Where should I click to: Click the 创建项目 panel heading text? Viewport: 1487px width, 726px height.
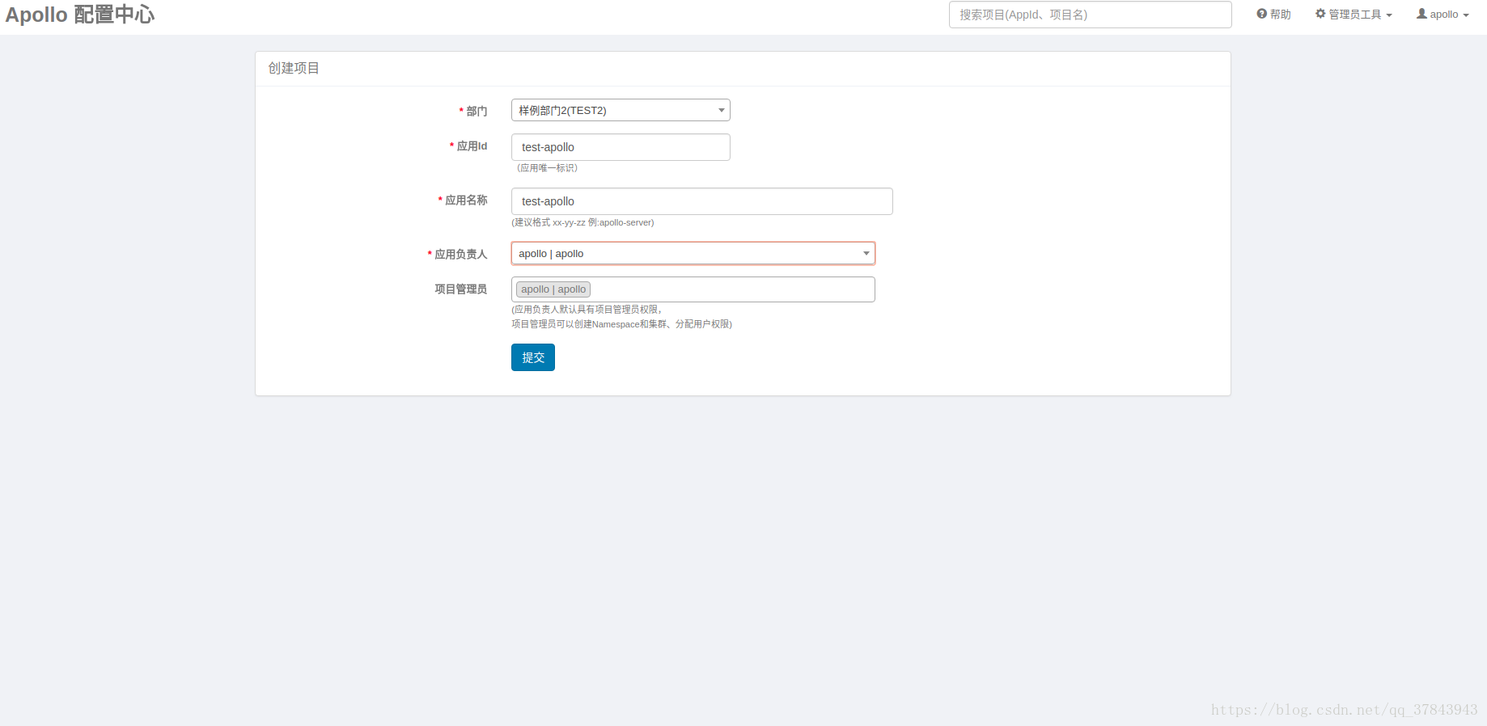(294, 69)
